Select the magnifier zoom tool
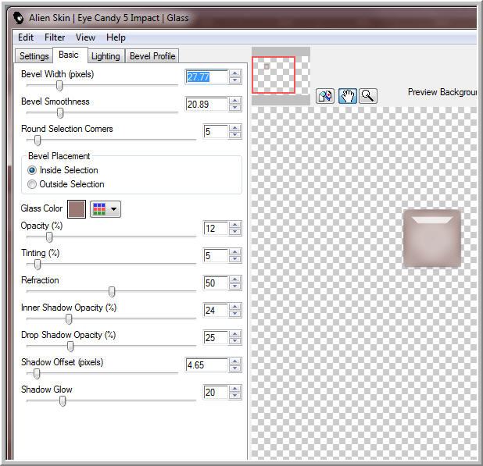Viewport: 483px width, 466px height. click(368, 96)
